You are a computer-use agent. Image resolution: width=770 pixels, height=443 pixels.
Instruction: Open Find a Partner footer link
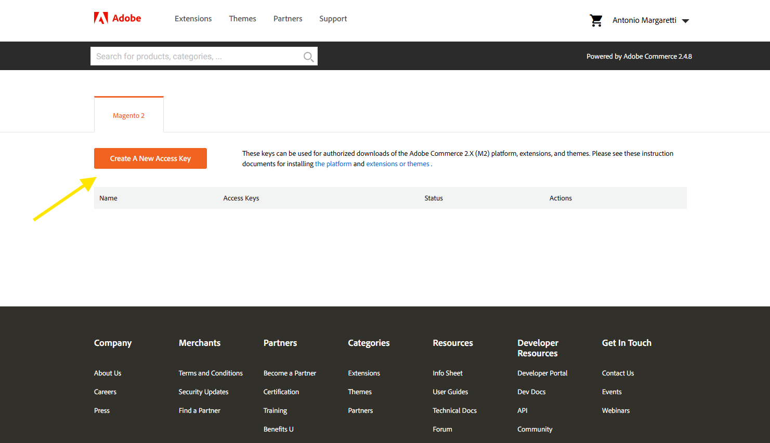click(199, 410)
